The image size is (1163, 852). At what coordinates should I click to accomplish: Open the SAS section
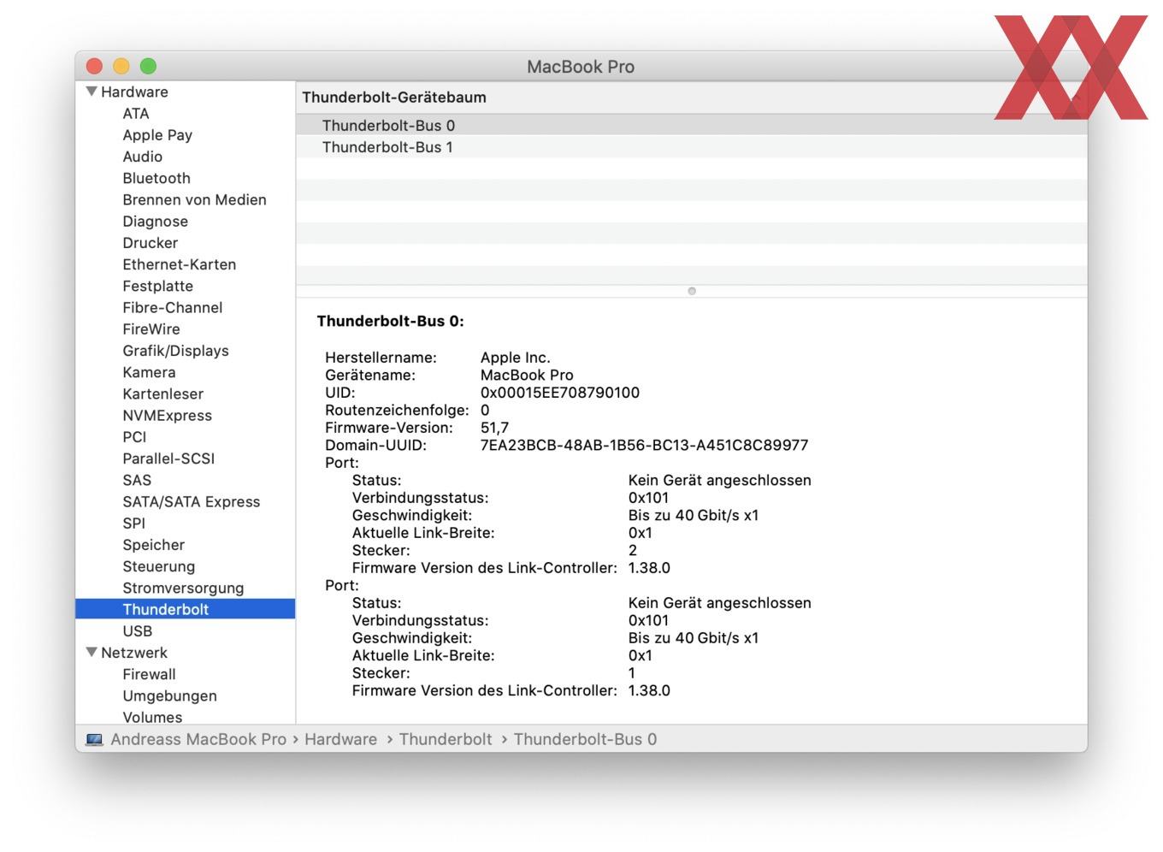coord(137,480)
